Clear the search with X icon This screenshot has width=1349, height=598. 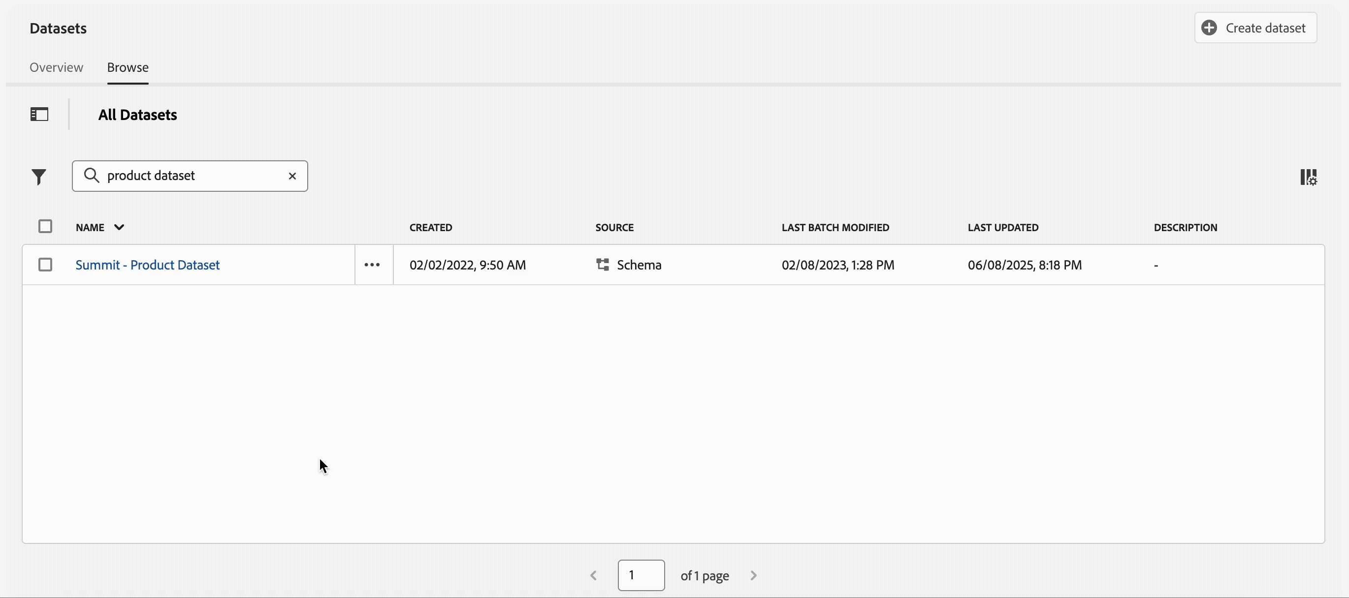(292, 176)
